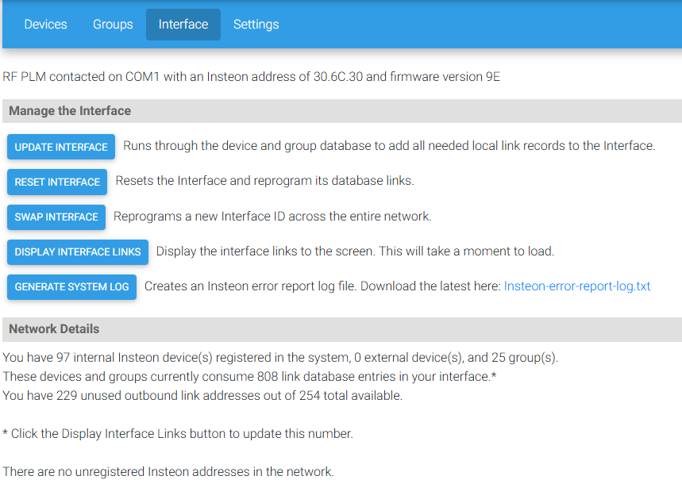Click the link database entries line
The image size is (682, 495).
coord(249,377)
